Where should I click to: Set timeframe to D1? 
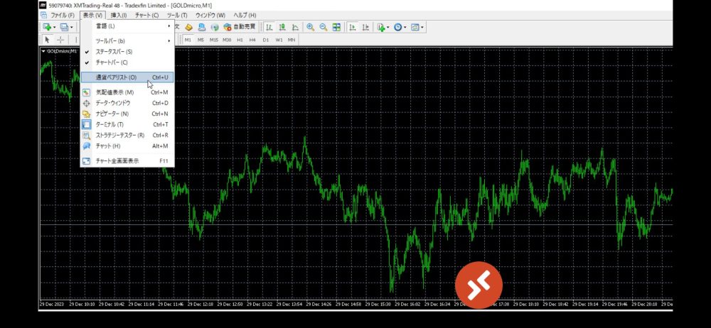(x=266, y=40)
